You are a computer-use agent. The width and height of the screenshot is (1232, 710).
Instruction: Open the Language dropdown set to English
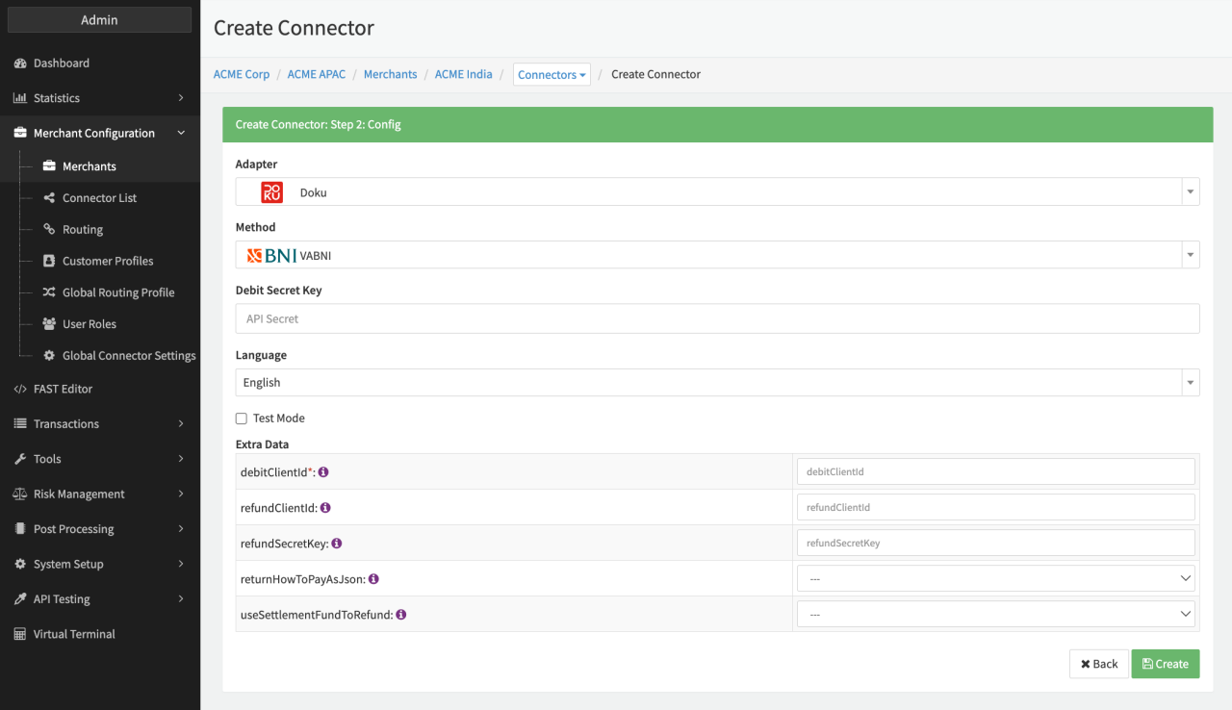[x=717, y=383]
